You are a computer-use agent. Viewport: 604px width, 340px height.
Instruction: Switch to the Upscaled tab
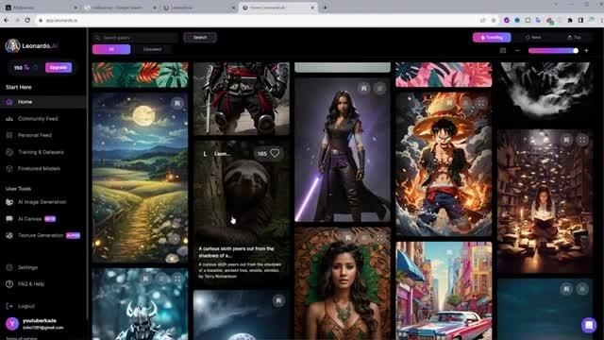(152, 49)
